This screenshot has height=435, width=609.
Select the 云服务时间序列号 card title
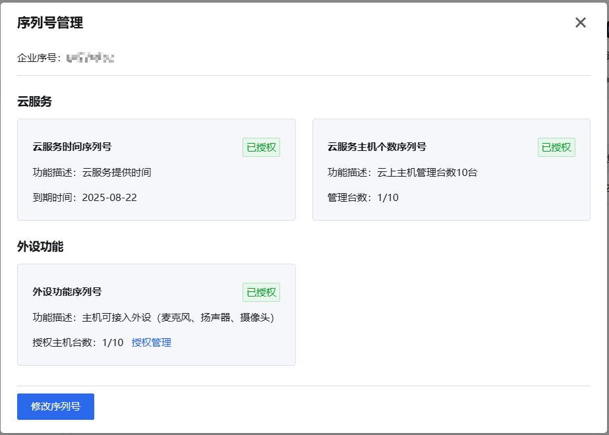(x=72, y=147)
